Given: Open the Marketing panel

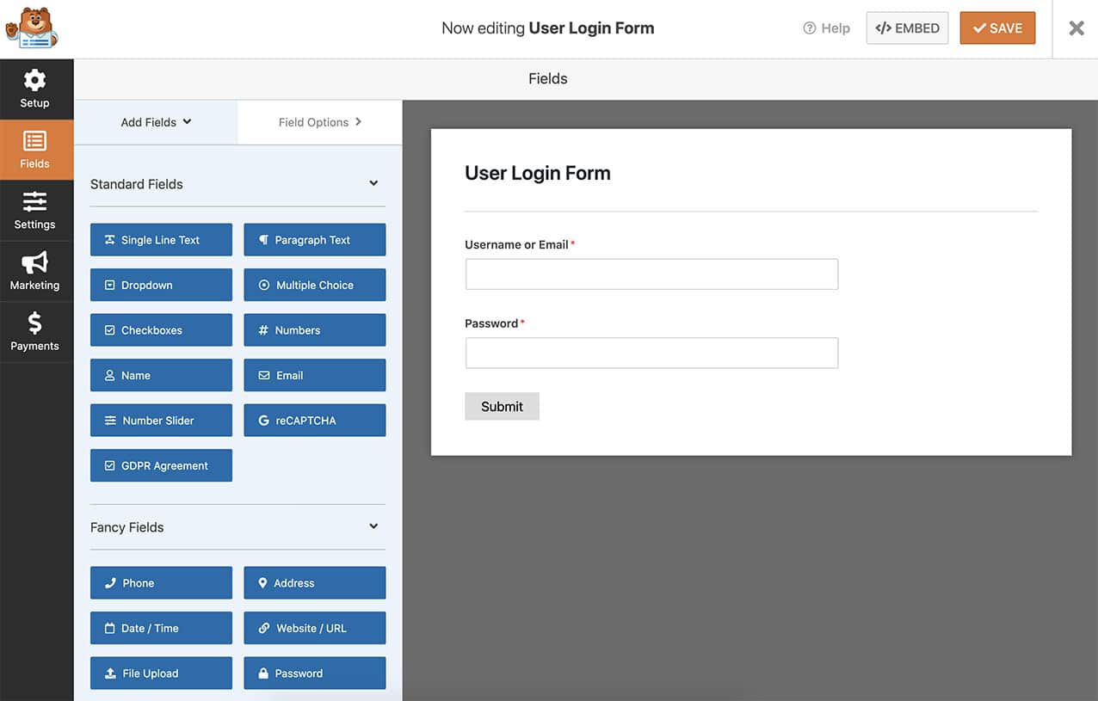Looking at the screenshot, I should point(35,271).
